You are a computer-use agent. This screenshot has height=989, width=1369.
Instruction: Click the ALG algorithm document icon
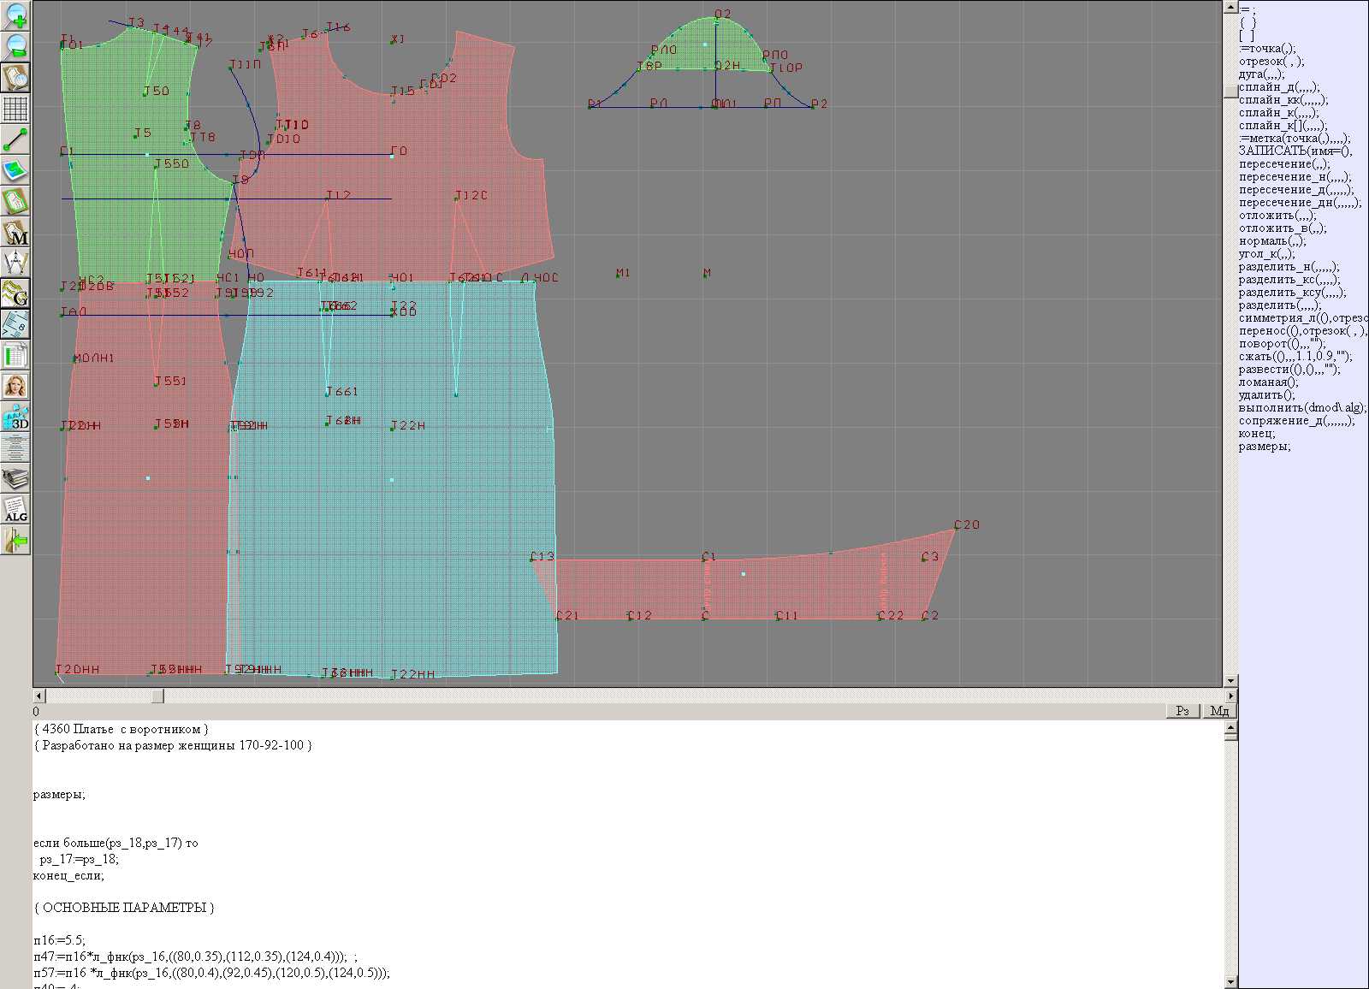15,509
